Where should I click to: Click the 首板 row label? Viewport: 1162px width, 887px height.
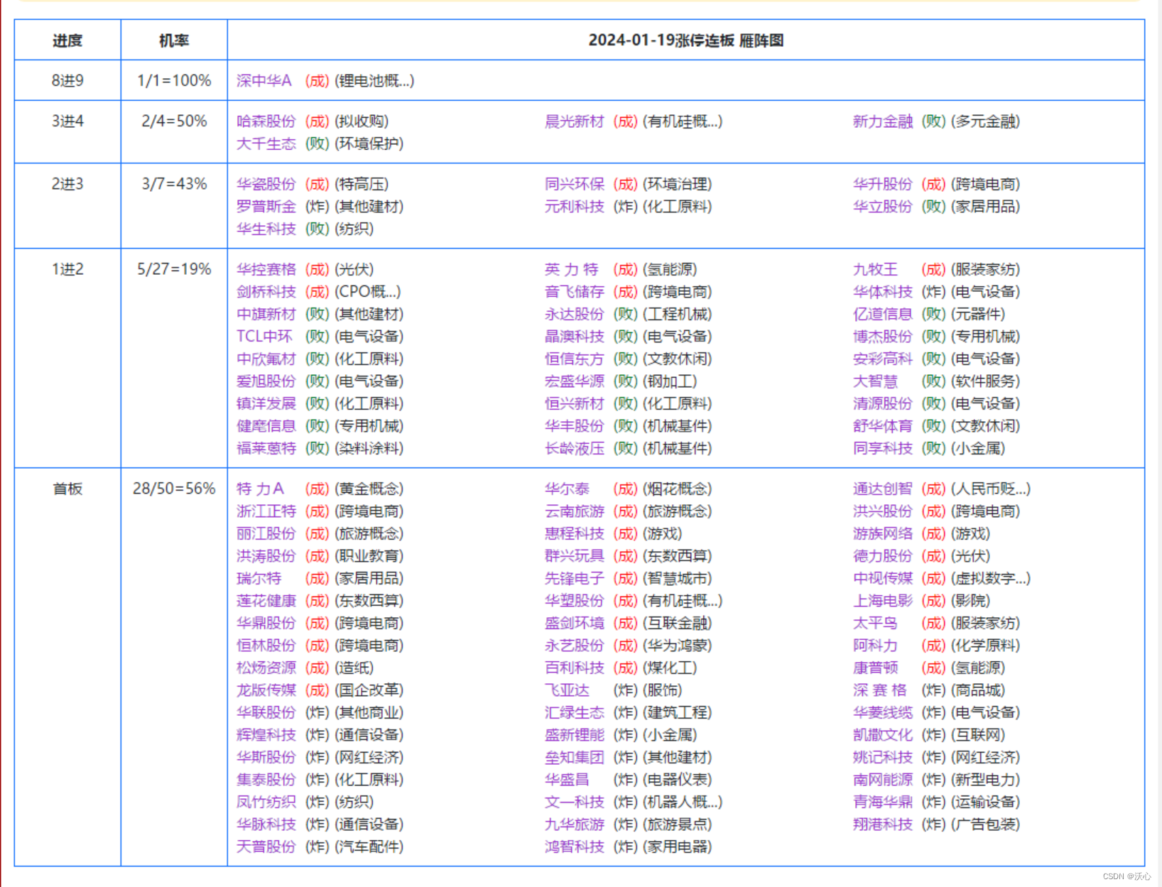click(67, 489)
